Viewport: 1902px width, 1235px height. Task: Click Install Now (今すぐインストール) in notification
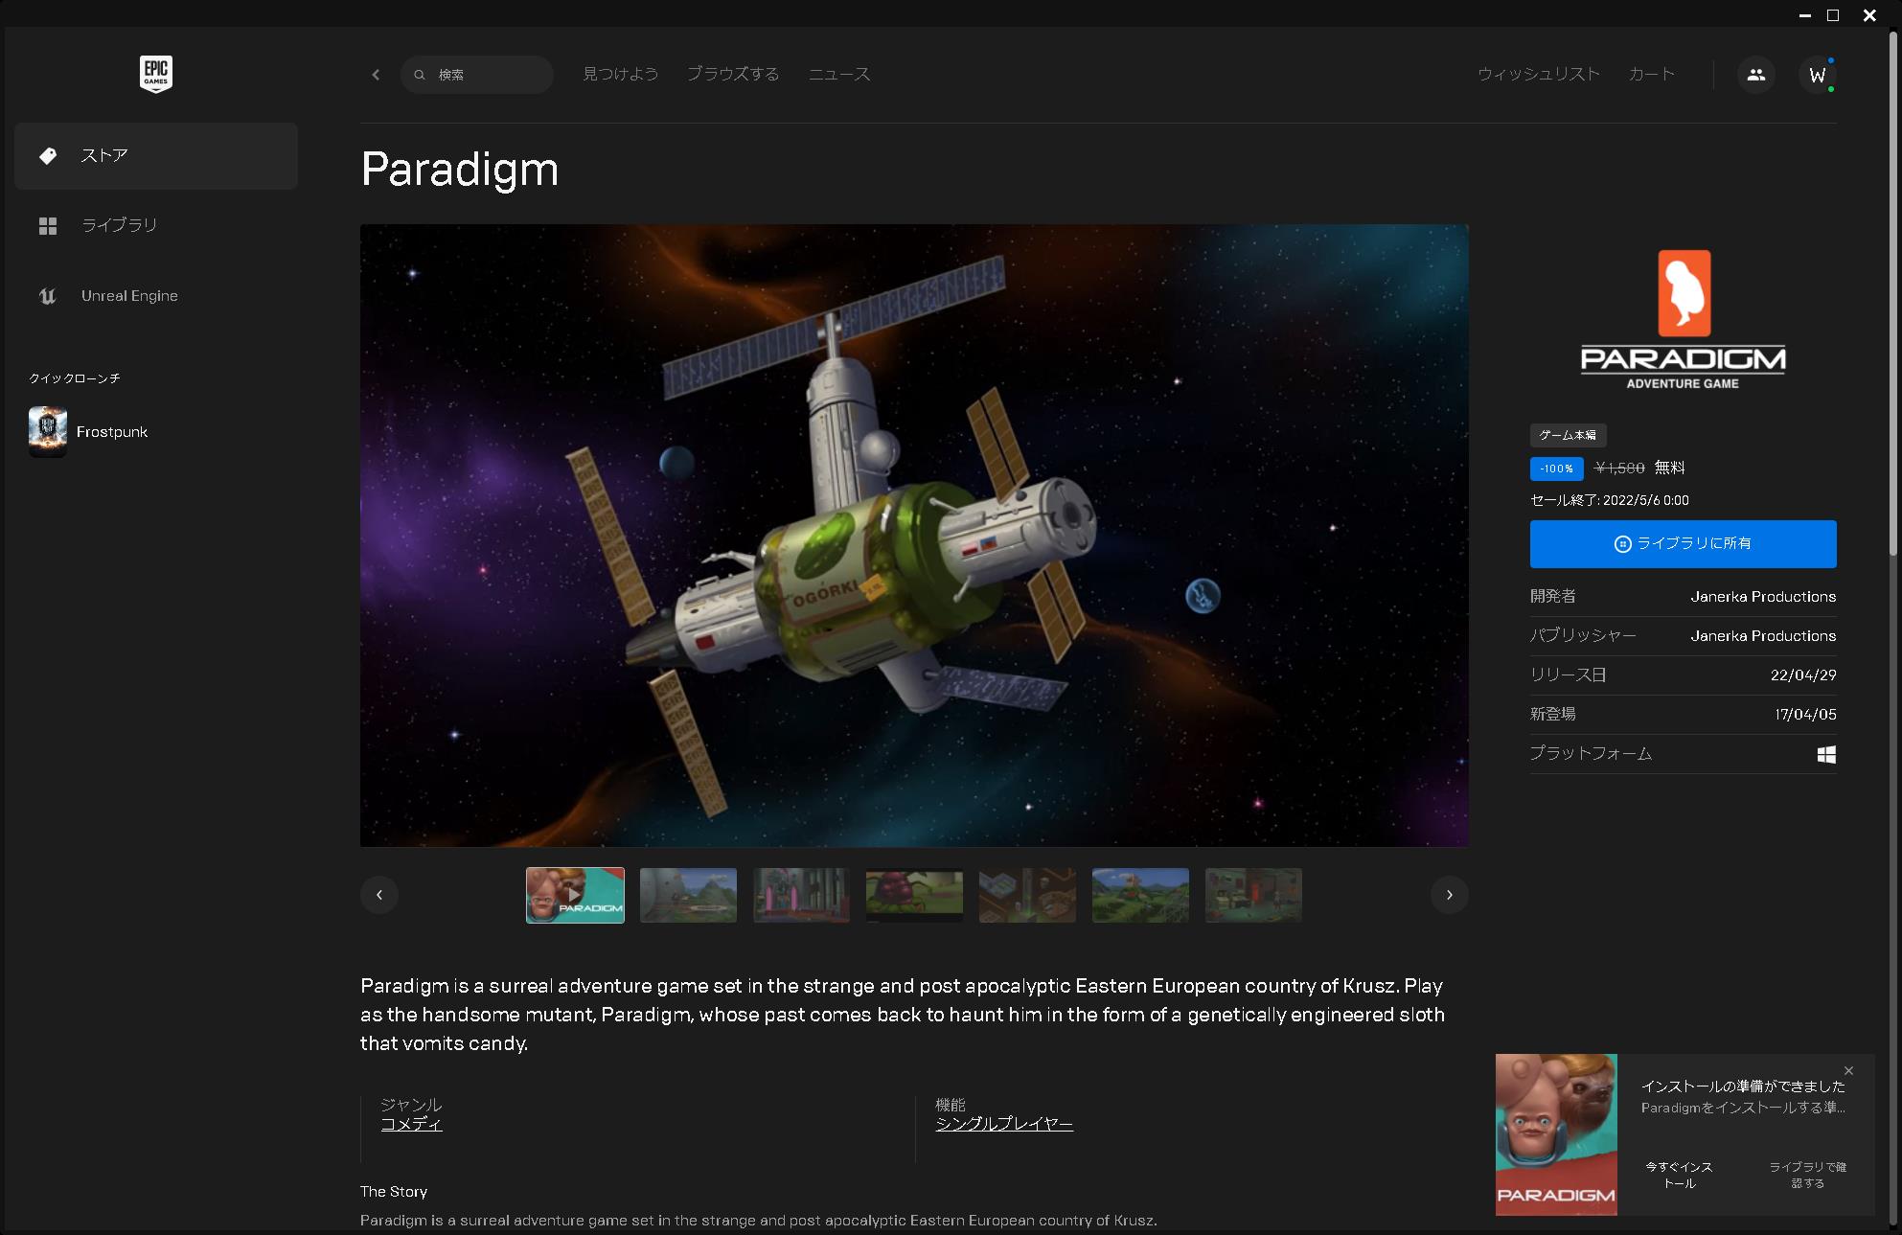[x=1679, y=1175]
